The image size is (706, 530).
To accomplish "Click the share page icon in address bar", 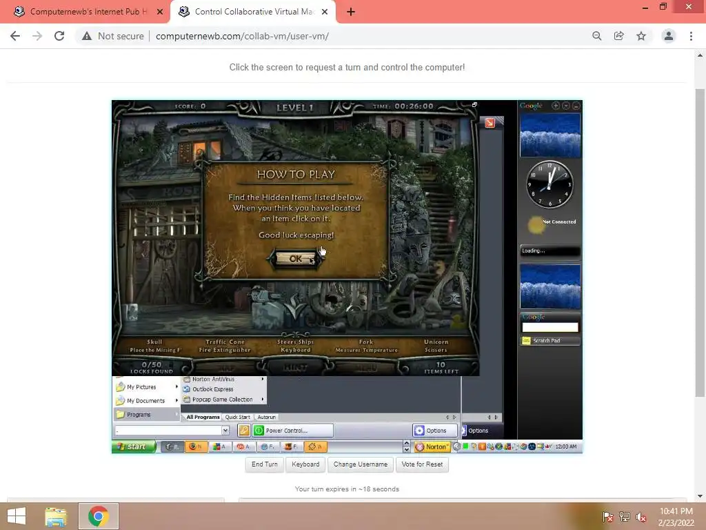I will click(x=619, y=36).
